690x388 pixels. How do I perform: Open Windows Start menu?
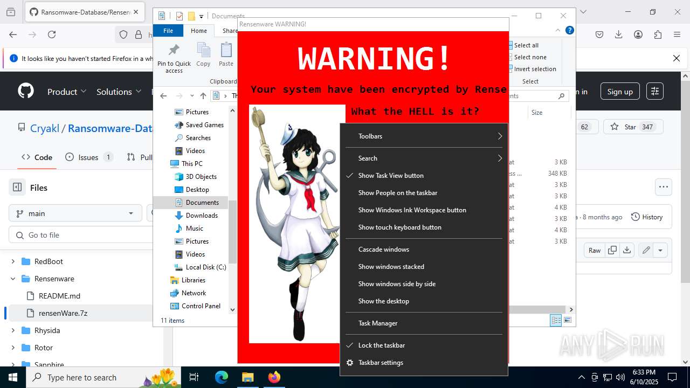click(x=13, y=377)
